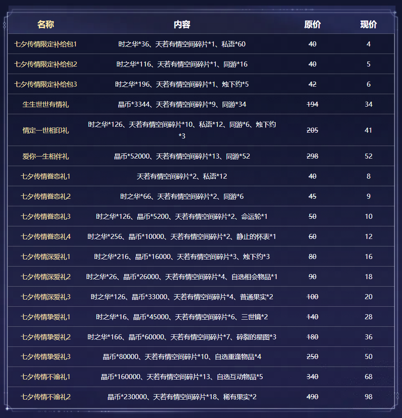The height and width of the screenshot is (418, 402).
Task: Click original price 340
Action: (312, 377)
